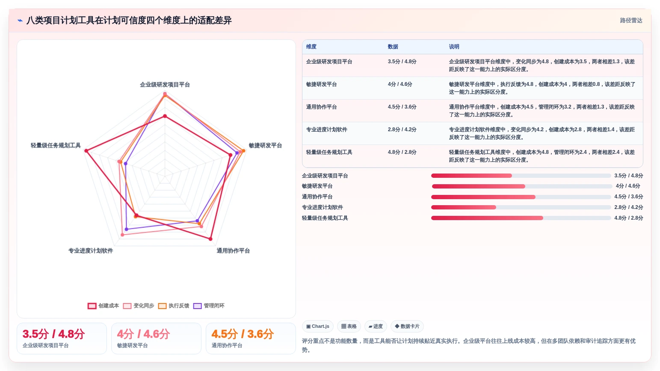Click table cell value 4.5分 / 3.6分

click(402, 107)
